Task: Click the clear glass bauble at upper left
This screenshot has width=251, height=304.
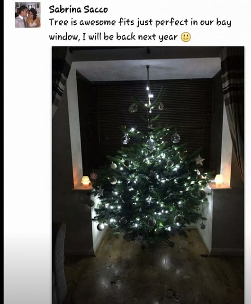Action: [125, 139]
